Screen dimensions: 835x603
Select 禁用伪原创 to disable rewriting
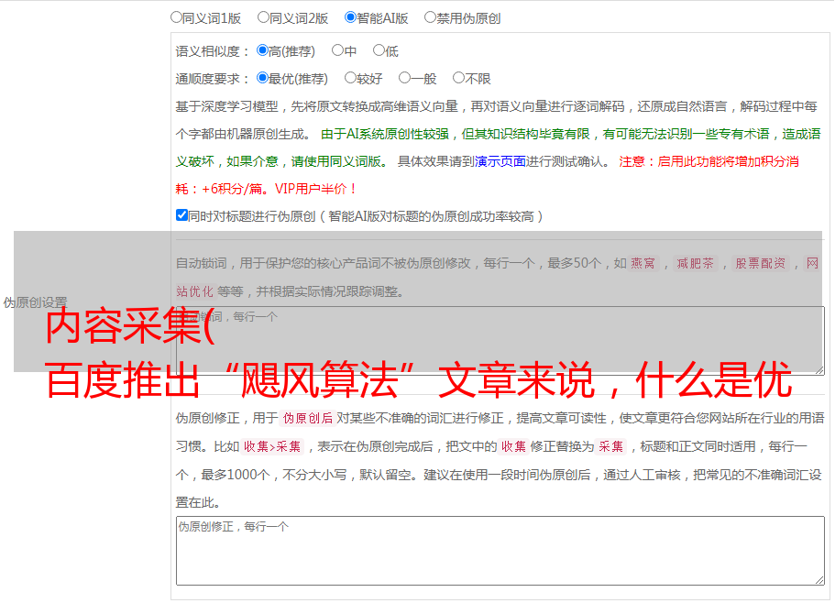(430, 16)
